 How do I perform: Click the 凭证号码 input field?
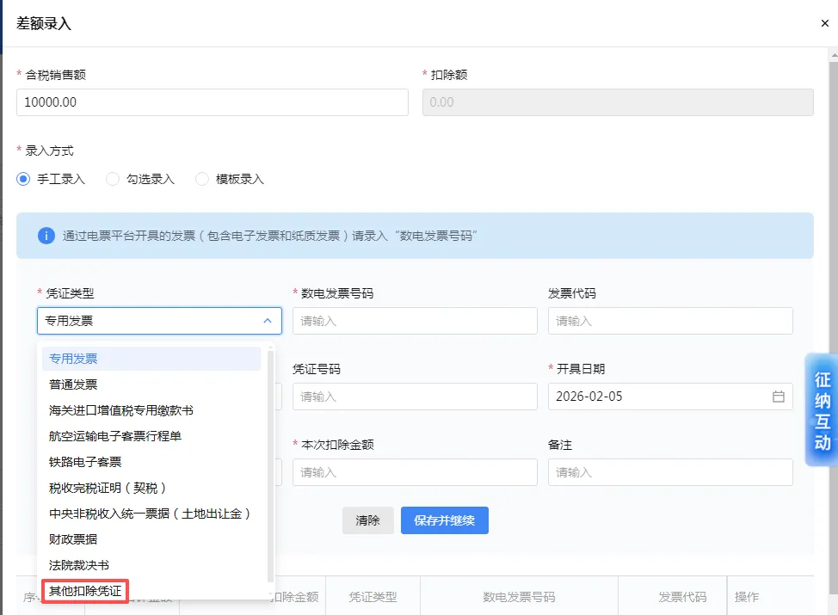pyautogui.click(x=415, y=397)
